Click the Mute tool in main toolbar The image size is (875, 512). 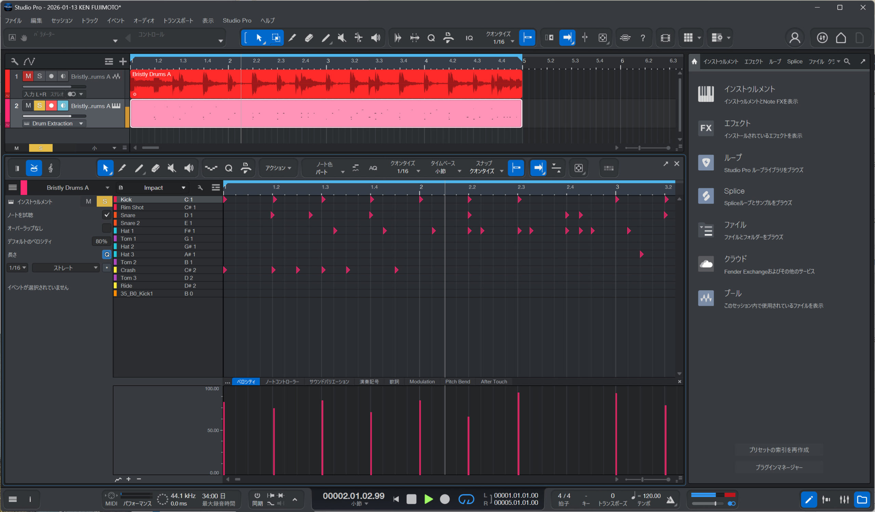(342, 38)
